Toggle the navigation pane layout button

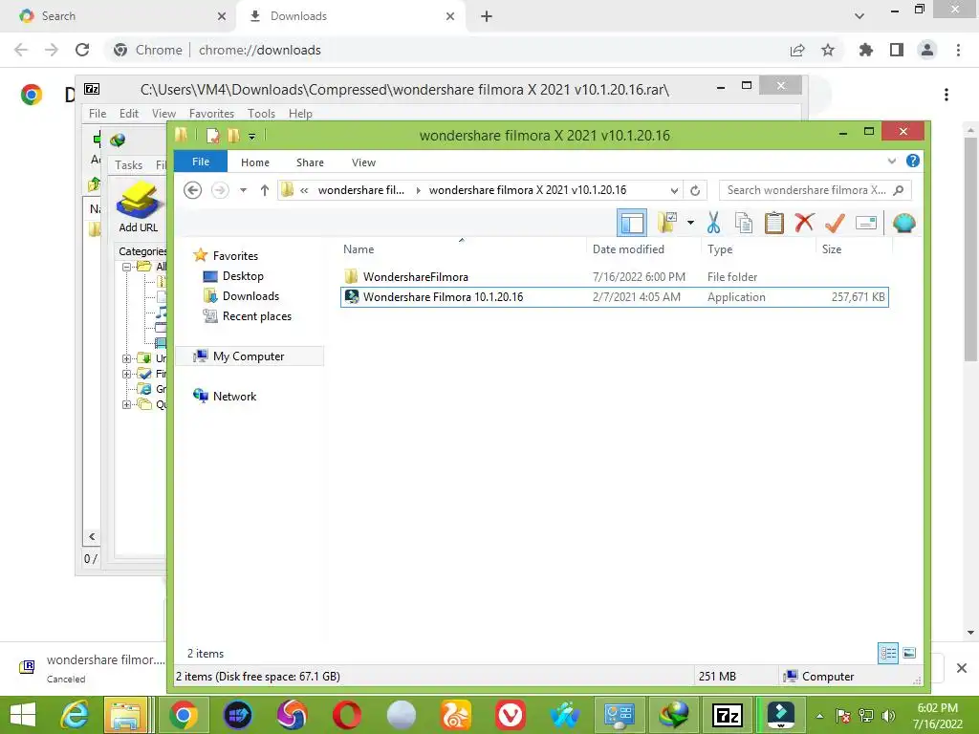631,223
